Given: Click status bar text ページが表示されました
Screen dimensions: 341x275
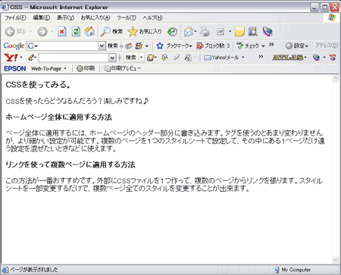Looking at the screenshot, I should pos(33,270).
